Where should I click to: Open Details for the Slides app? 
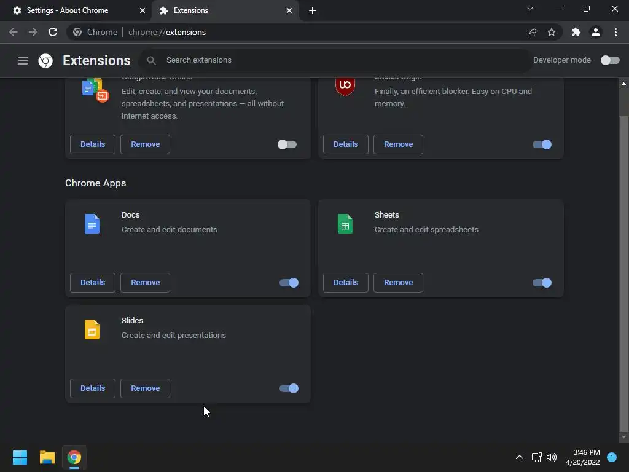[93, 388]
